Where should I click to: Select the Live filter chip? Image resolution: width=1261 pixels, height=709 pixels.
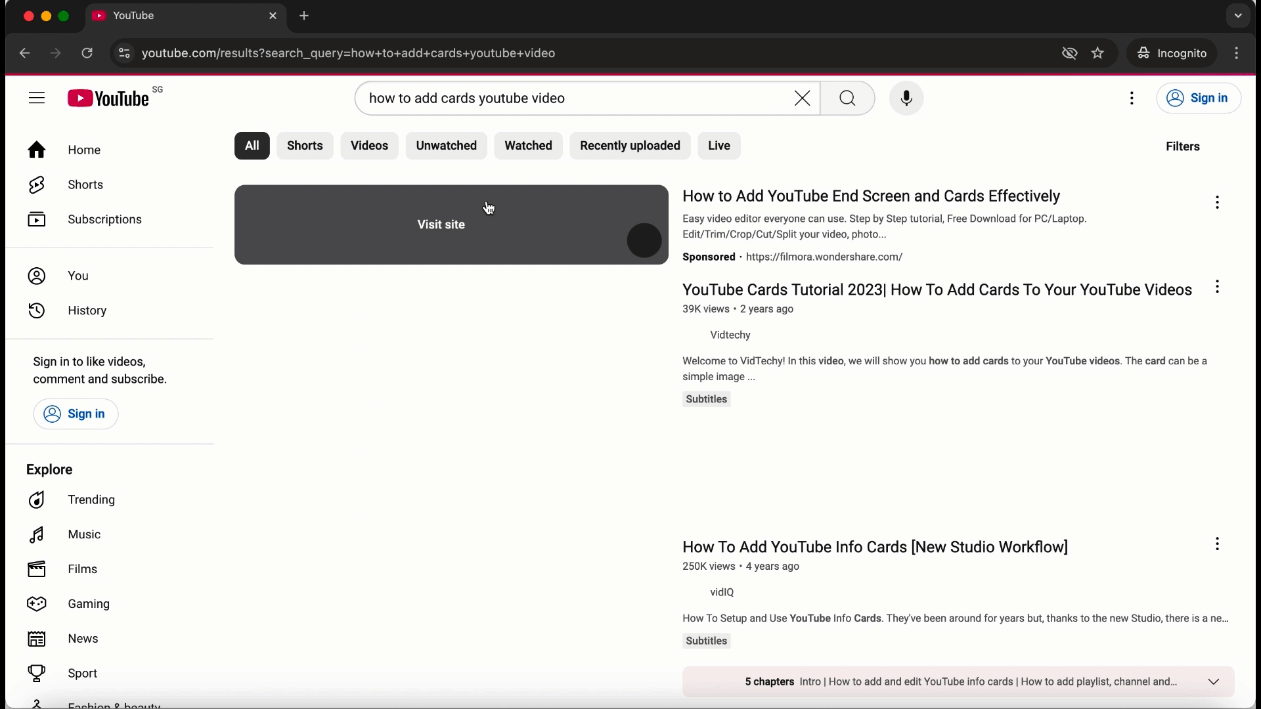coord(719,146)
